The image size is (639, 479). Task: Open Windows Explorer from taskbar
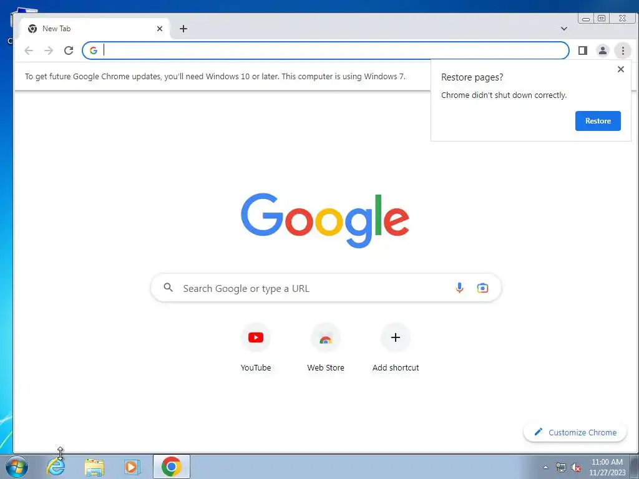pyautogui.click(x=94, y=467)
